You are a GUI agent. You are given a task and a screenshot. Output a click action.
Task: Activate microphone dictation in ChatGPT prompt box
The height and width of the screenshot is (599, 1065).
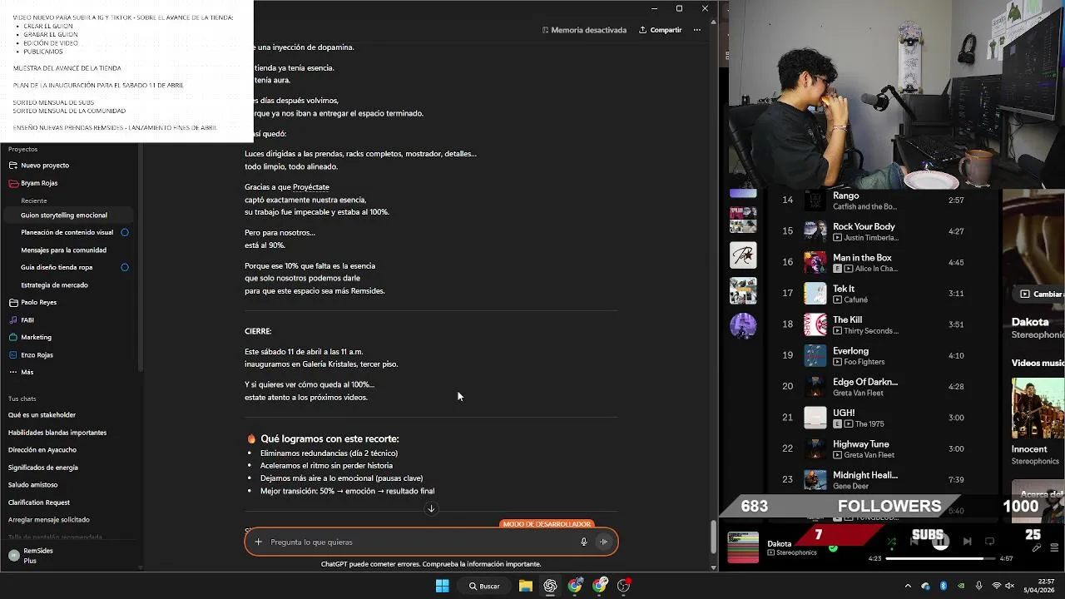coord(583,542)
